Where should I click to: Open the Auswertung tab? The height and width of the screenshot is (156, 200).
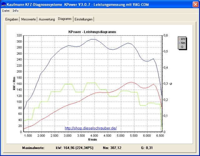tap(47, 19)
